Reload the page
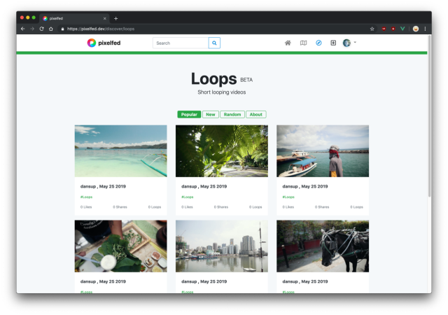The image size is (448, 315). tap(41, 29)
